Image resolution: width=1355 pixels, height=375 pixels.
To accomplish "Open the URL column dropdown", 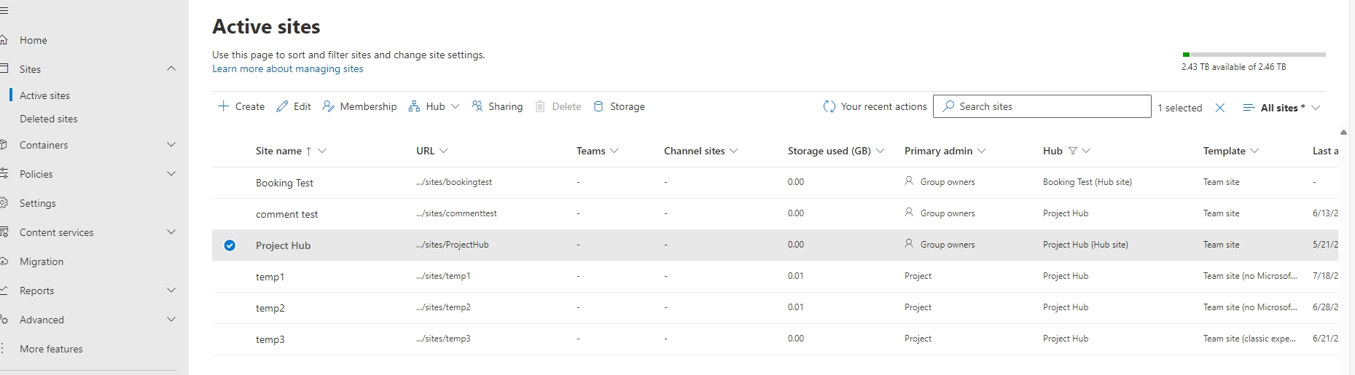I will (x=444, y=151).
